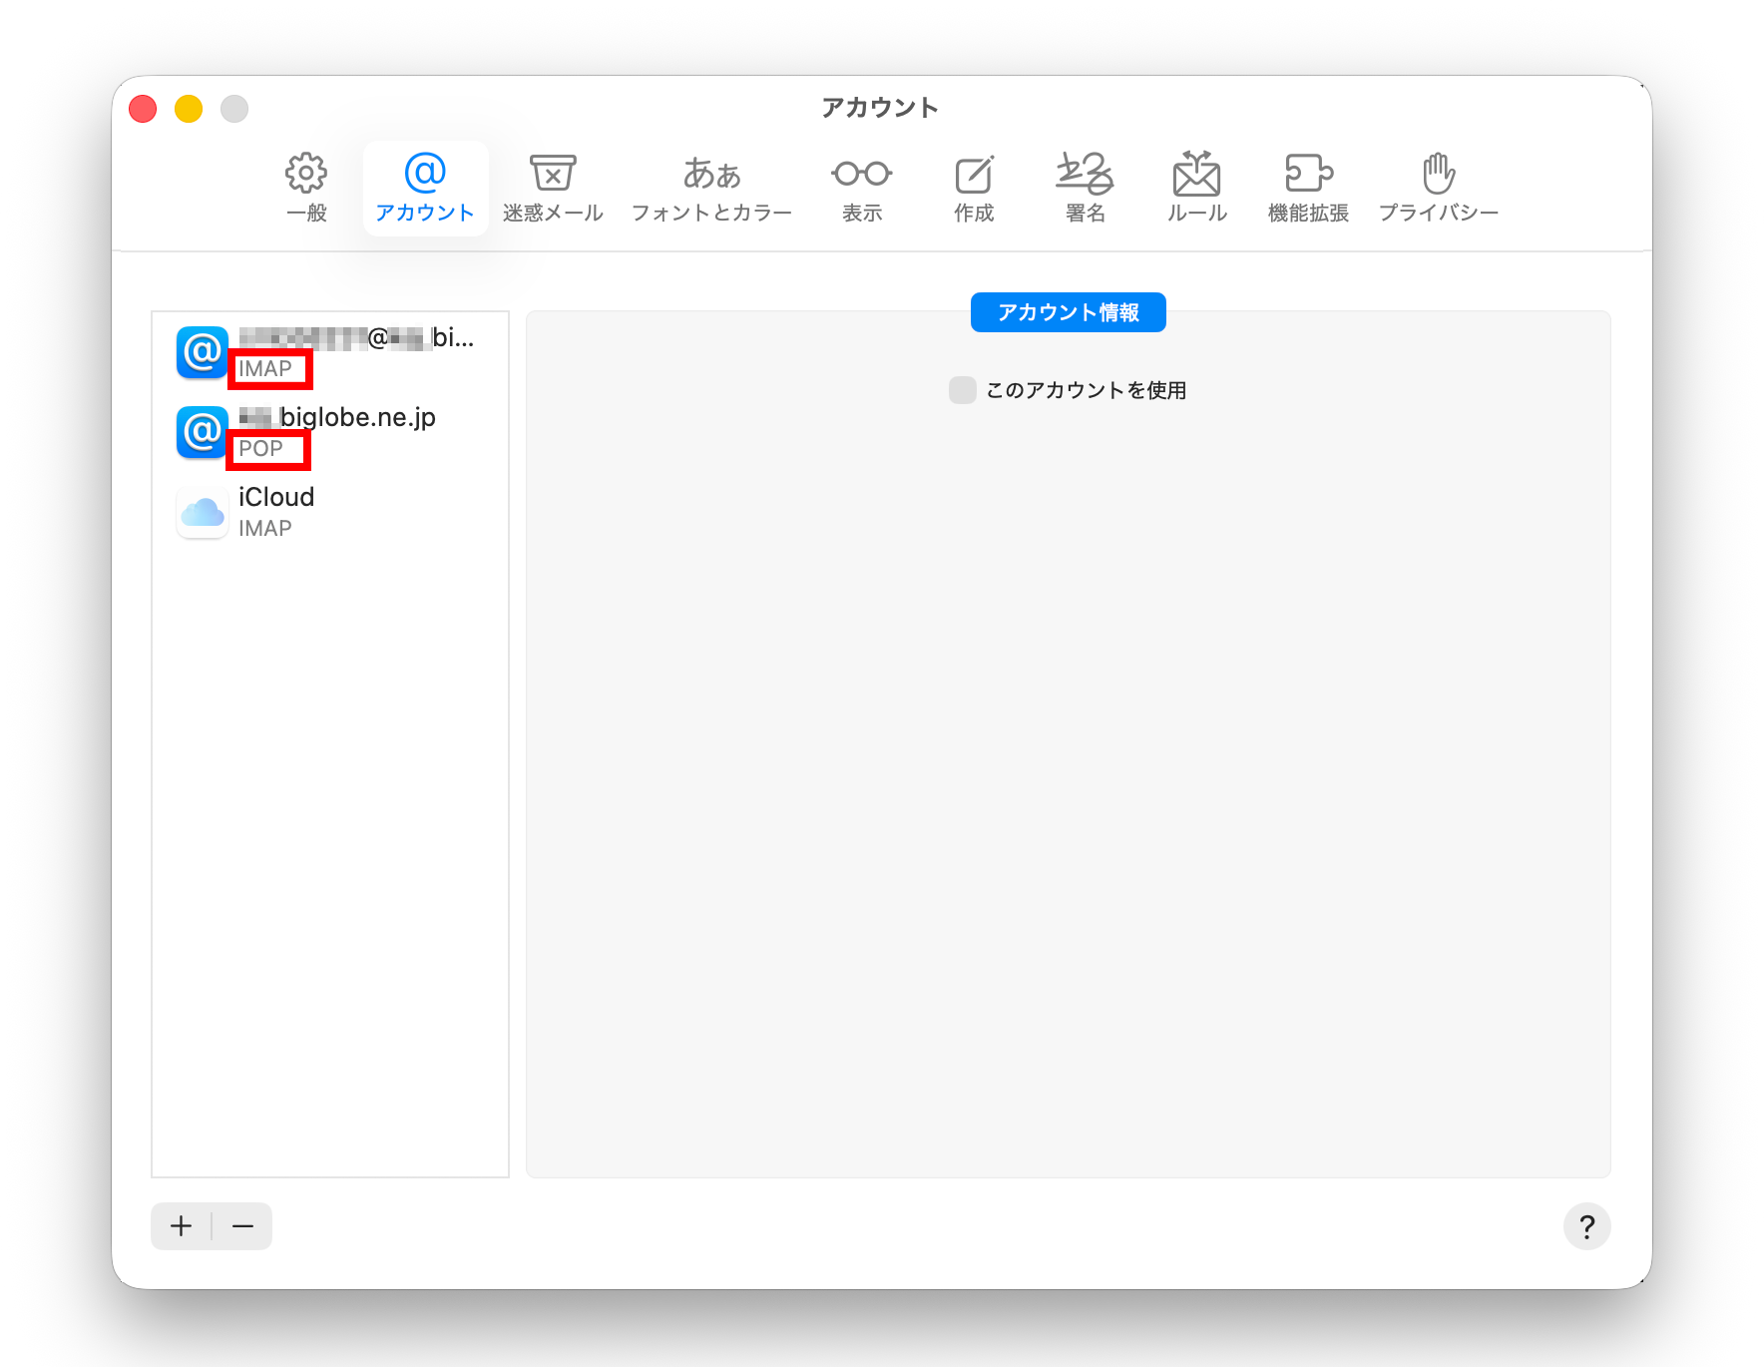Open the 署名 signature preferences
The image size is (1764, 1367).
coord(1086,189)
